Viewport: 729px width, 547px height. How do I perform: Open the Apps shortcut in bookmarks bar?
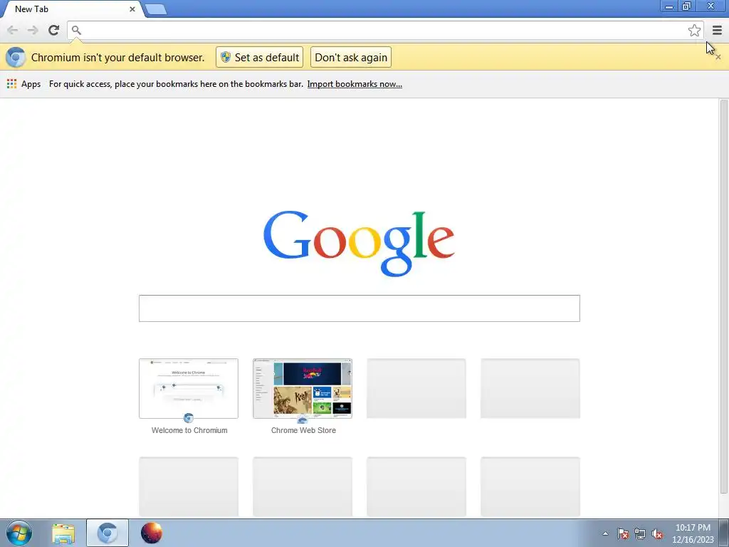tap(23, 84)
